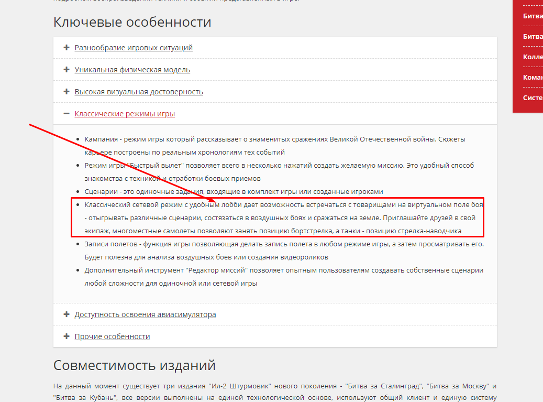Expand the plus icon beside Доступность освоения авиасимулятора
Viewport: 543px width, 402px height.
pyautogui.click(x=67, y=314)
